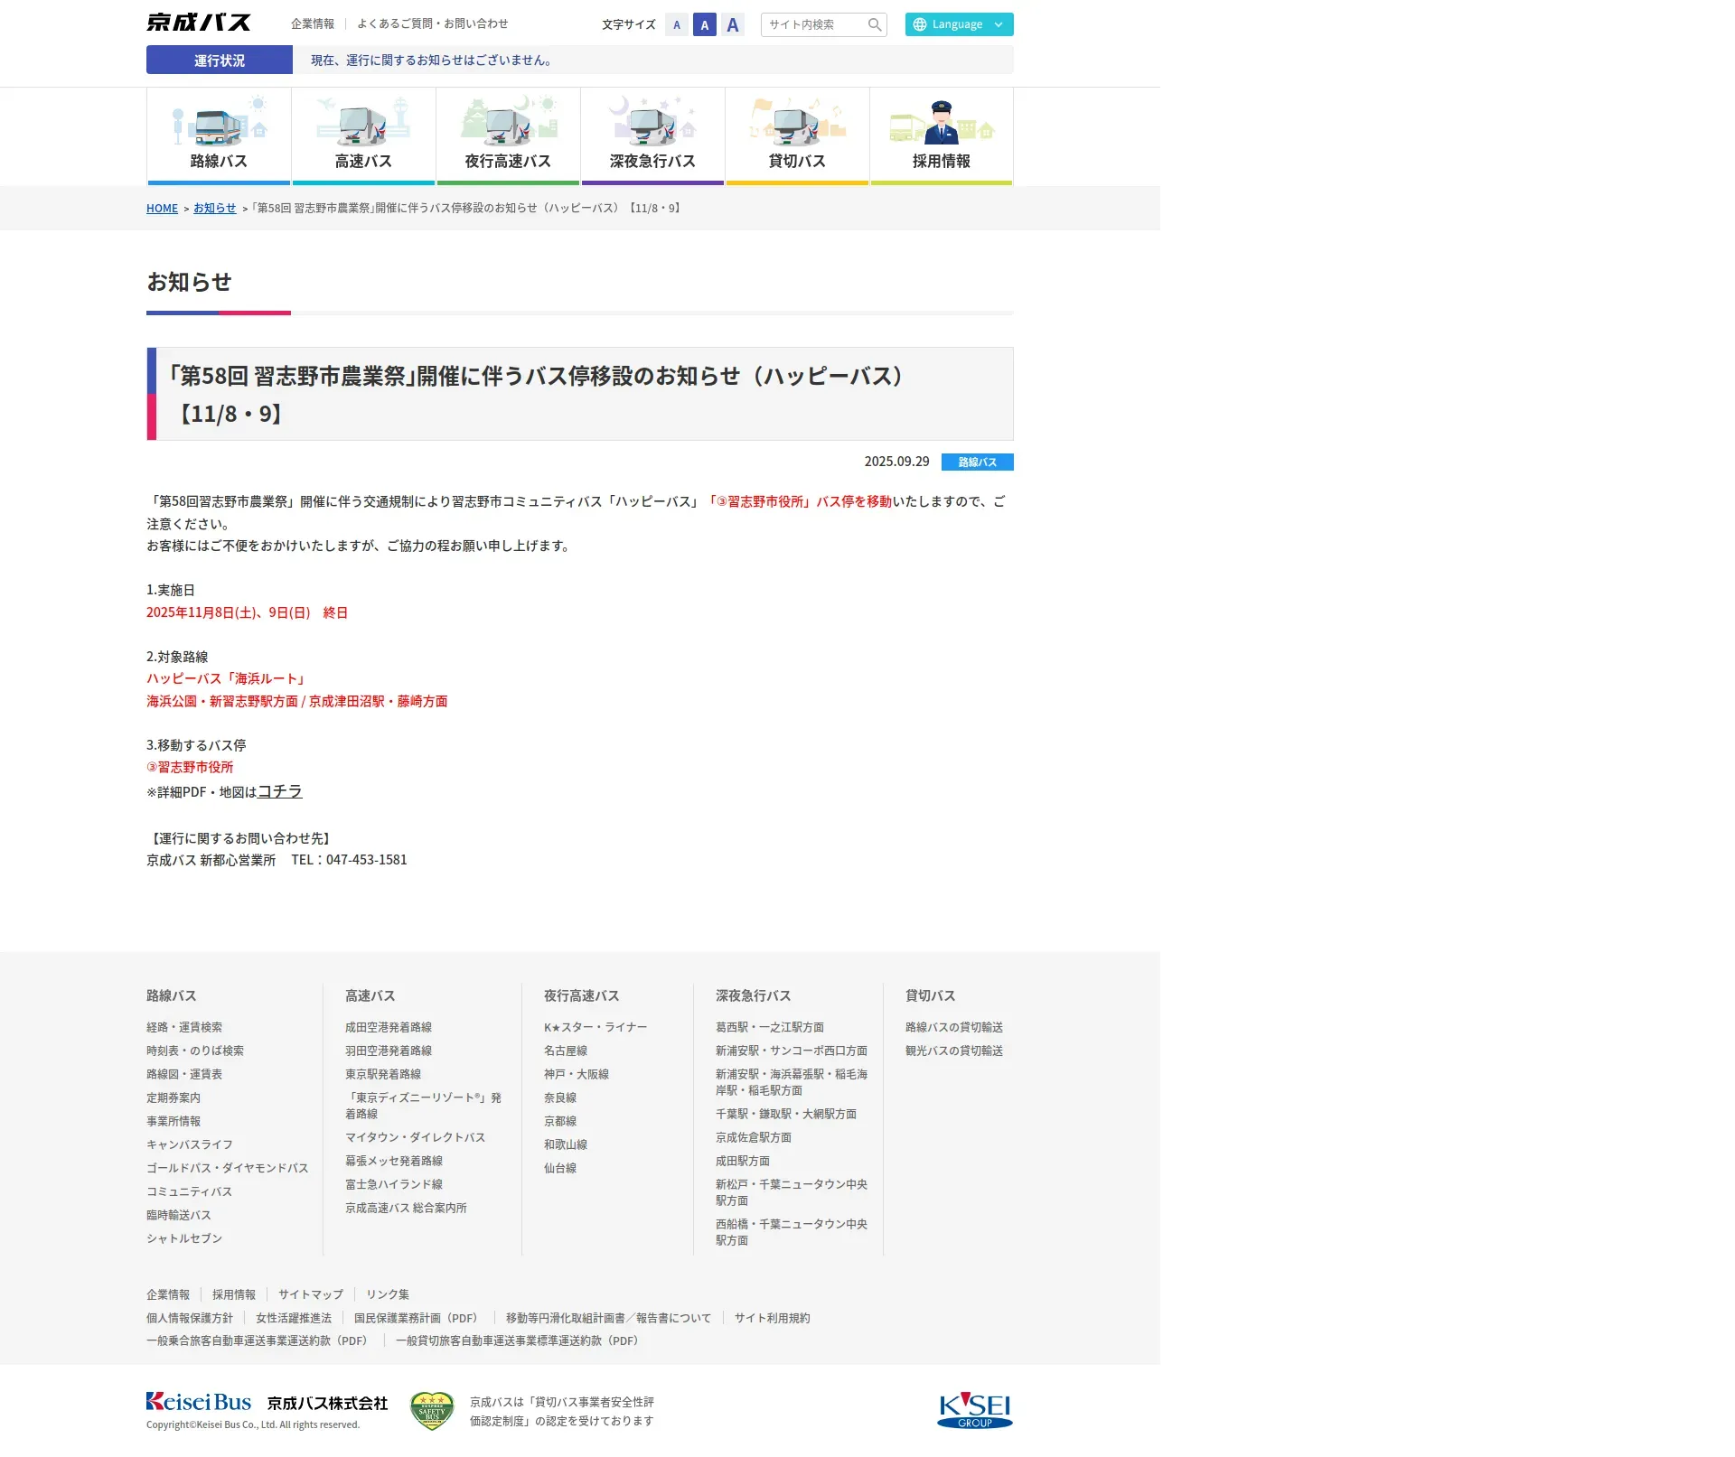
Task: Select the 夜行高速バス night bus icon
Action: [x=508, y=125]
